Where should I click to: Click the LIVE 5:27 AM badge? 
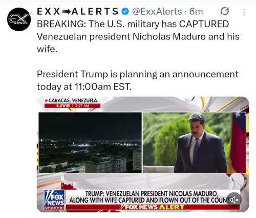tap(72, 106)
